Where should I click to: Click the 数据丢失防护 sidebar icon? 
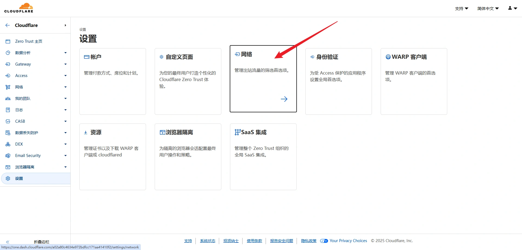(x=8, y=133)
